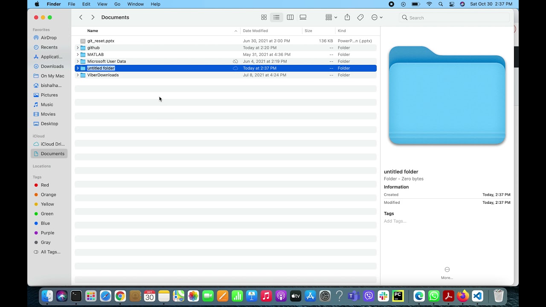This screenshot has width=546, height=307.
Task: Click the Share toolbar icon
Action: 347,17
